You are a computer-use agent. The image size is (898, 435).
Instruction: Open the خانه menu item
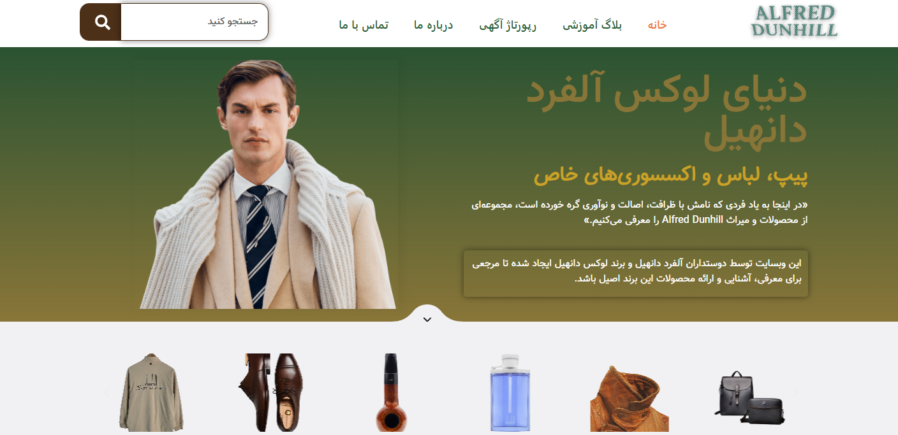click(x=657, y=25)
